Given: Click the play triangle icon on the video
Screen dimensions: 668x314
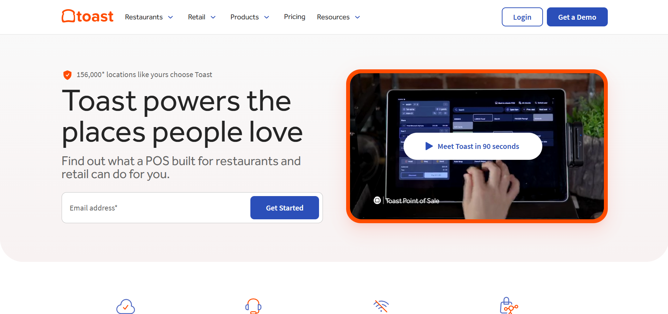Looking at the screenshot, I should 429,146.
